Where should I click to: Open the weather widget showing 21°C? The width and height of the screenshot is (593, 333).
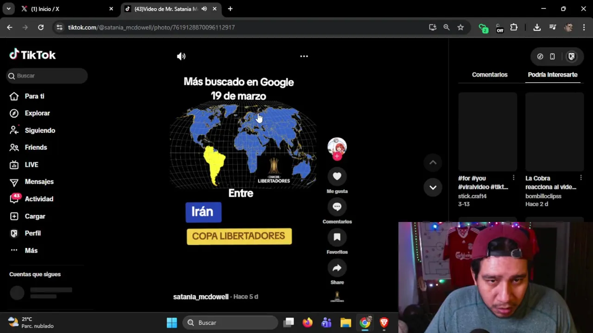(31, 322)
